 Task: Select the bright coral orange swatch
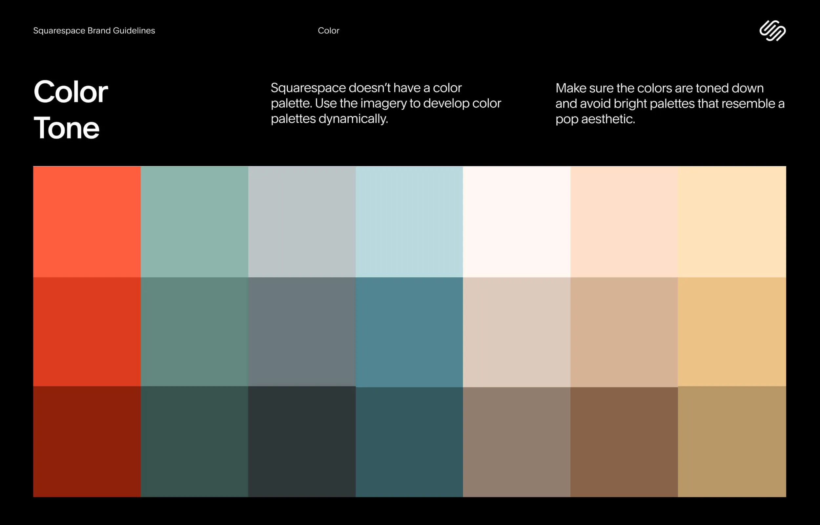click(x=87, y=221)
